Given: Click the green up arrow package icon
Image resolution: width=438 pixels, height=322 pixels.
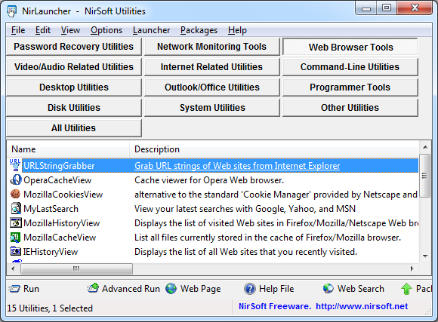Looking at the screenshot, I should (406, 289).
